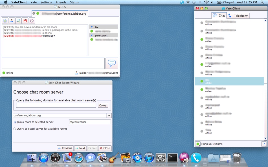Click the Time Machine icon in menu bar
The width and height of the screenshot is (268, 167).
coord(194,2)
